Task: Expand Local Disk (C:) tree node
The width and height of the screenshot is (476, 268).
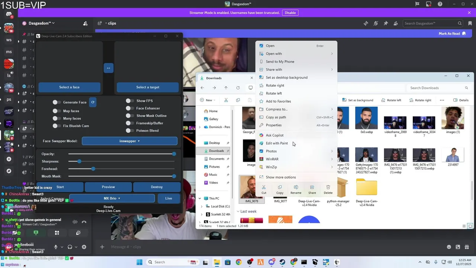Action: pos(202,206)
